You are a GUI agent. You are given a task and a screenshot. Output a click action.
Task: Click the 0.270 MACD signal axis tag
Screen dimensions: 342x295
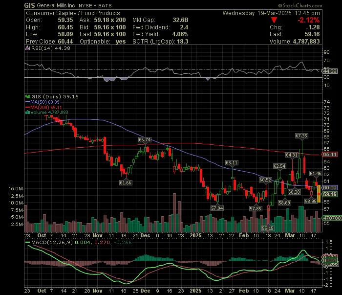pos(330,257)
